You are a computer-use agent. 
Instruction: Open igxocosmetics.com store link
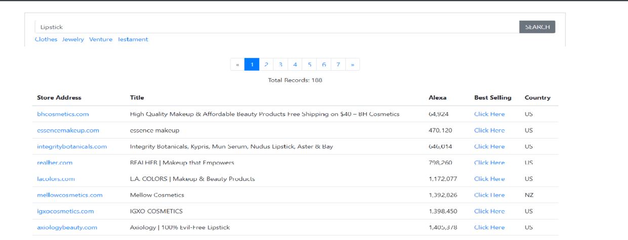(65, 211)
